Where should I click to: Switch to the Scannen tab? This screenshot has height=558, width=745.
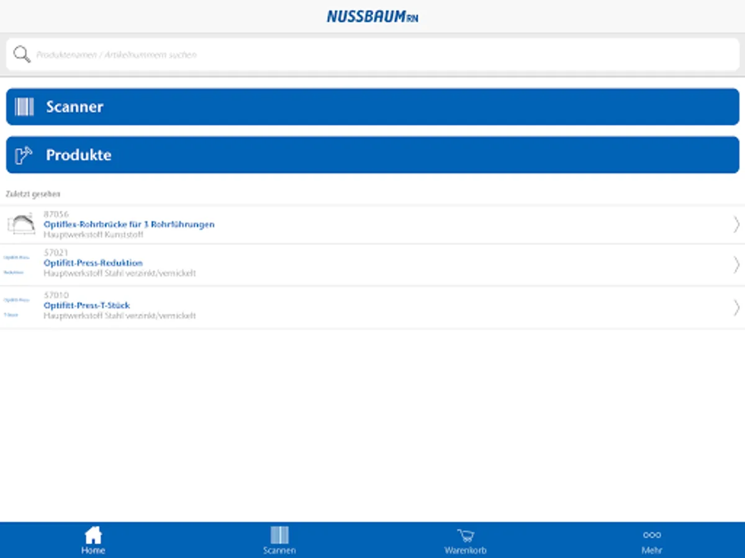tap(279, 540)
